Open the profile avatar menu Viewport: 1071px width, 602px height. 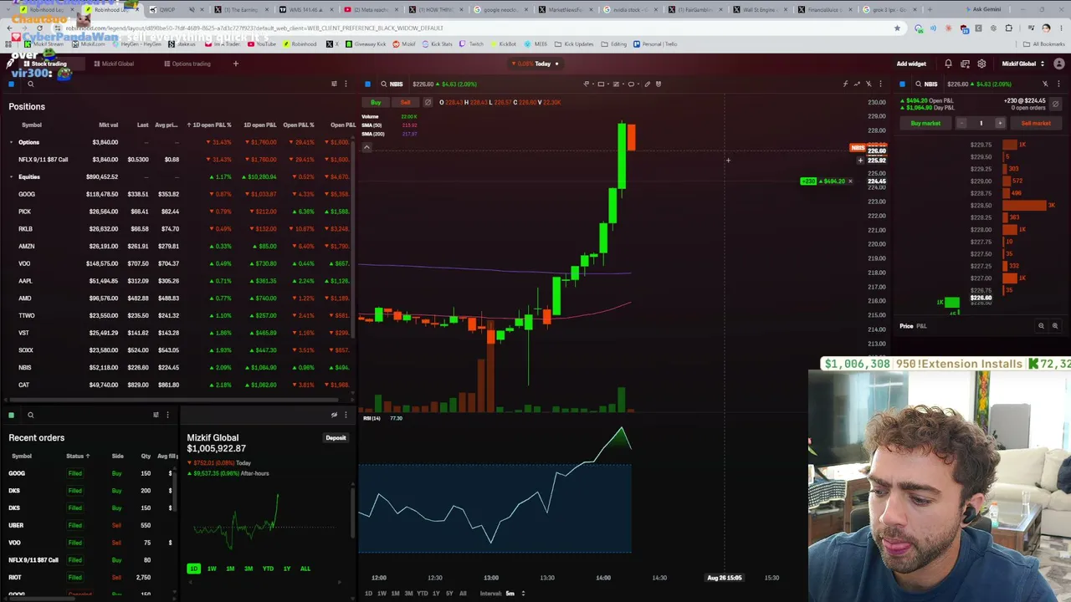tap(1059, 64)
